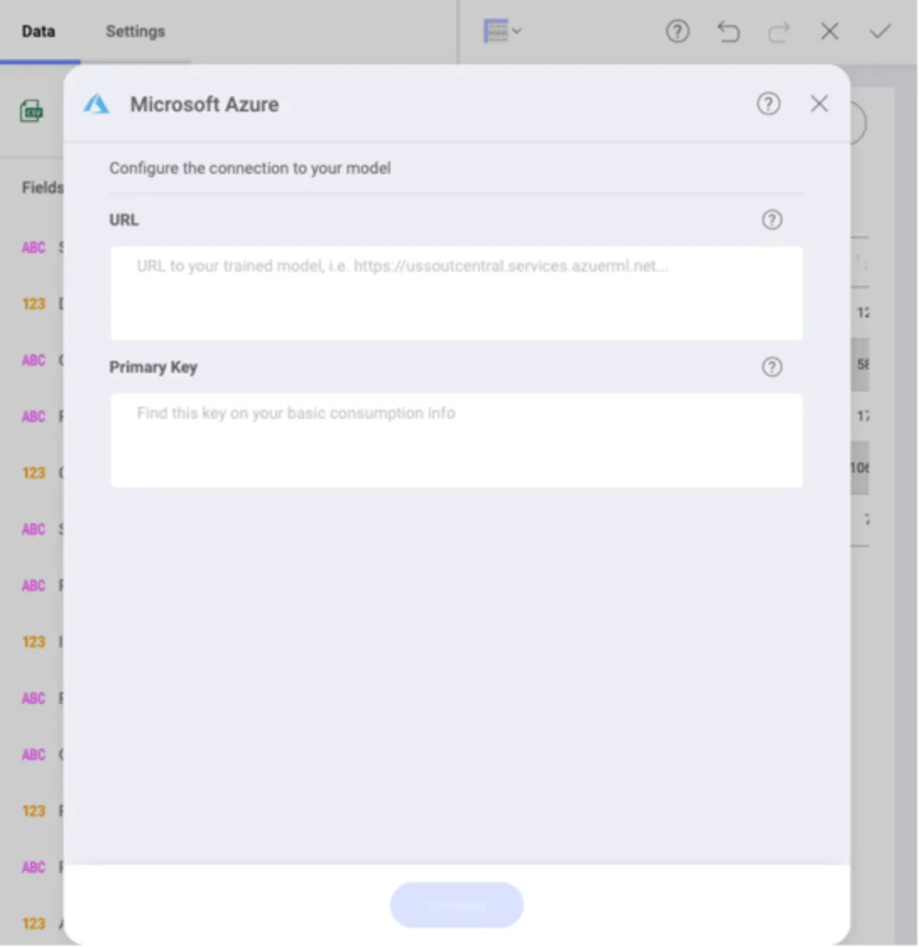Click the help icon next to Primary Key
919x947 pixels.
(x=771, y=366)
